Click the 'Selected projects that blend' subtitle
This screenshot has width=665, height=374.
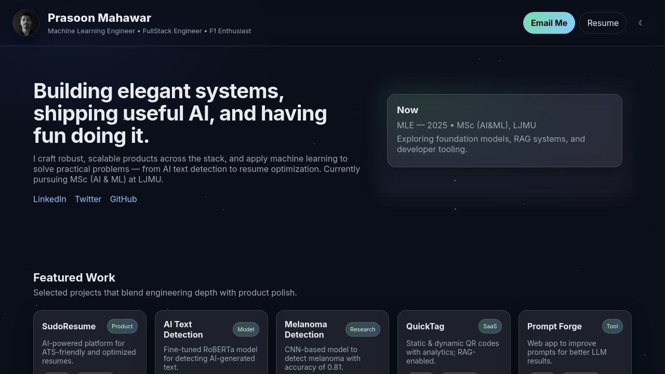pos(165,292)
